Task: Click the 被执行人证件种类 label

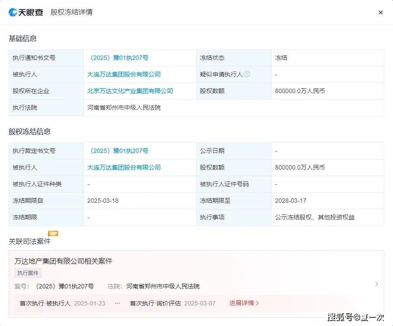Action: pos(37,184)
